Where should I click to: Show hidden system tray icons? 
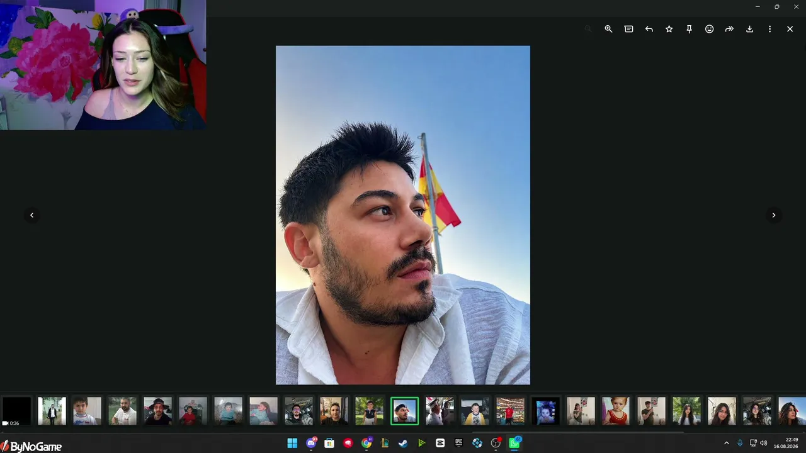click(726, 443)
